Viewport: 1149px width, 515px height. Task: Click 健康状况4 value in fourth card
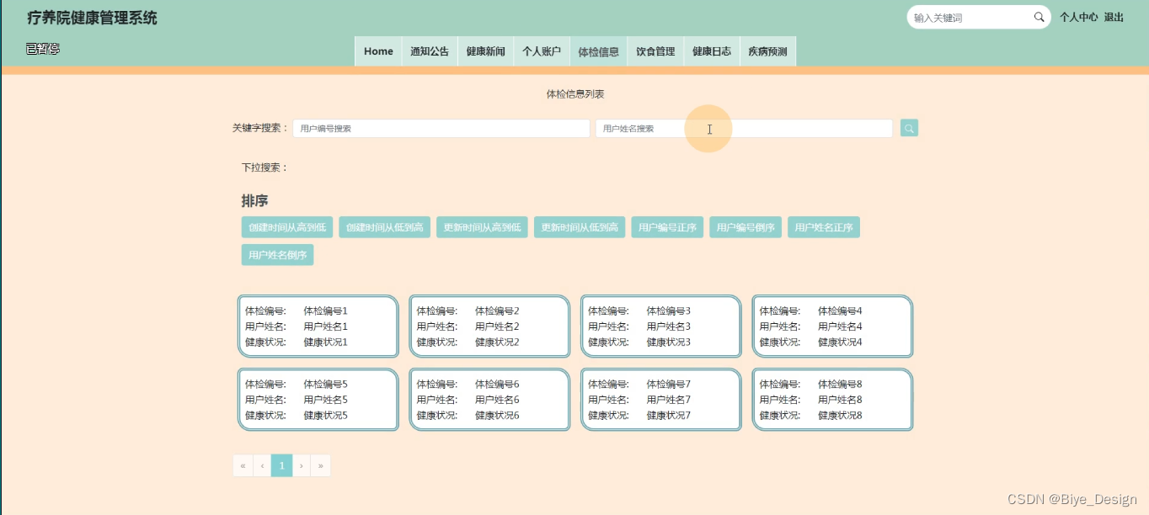click(x=840, y=342)
